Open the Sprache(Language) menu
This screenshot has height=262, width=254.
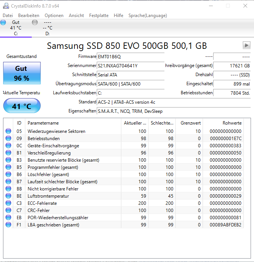coord(147,16)
